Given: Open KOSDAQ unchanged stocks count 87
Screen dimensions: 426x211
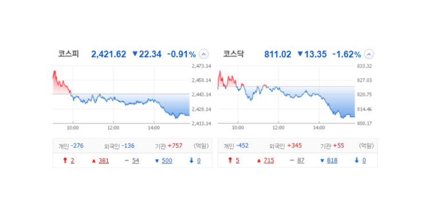Looking at the screenshot, I should pos(301,161).
